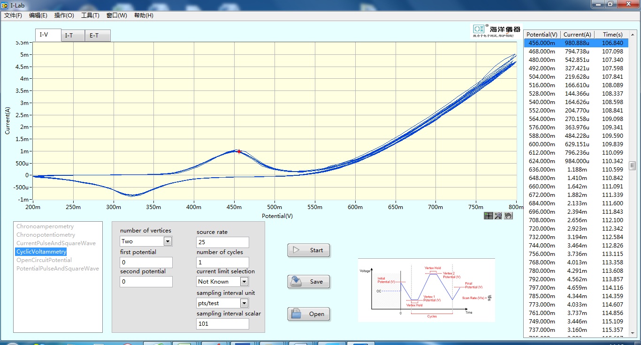This screenshot has height=345, width=641.
Task: Click the source rate input field
Action: 222,242
